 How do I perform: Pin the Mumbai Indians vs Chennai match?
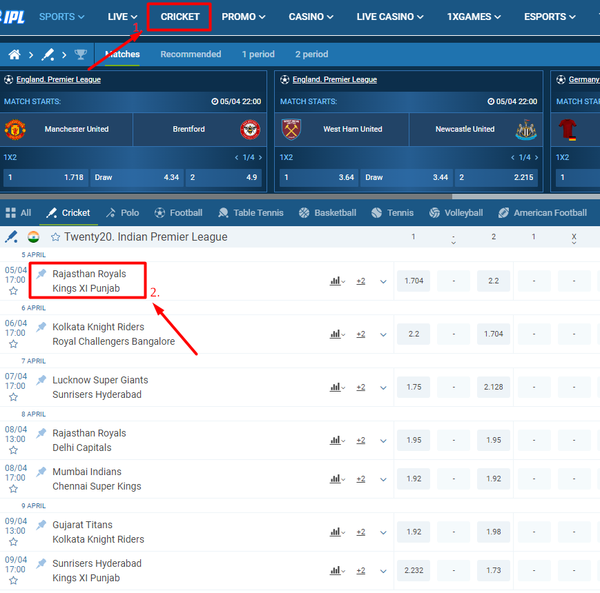coord(41,472)
